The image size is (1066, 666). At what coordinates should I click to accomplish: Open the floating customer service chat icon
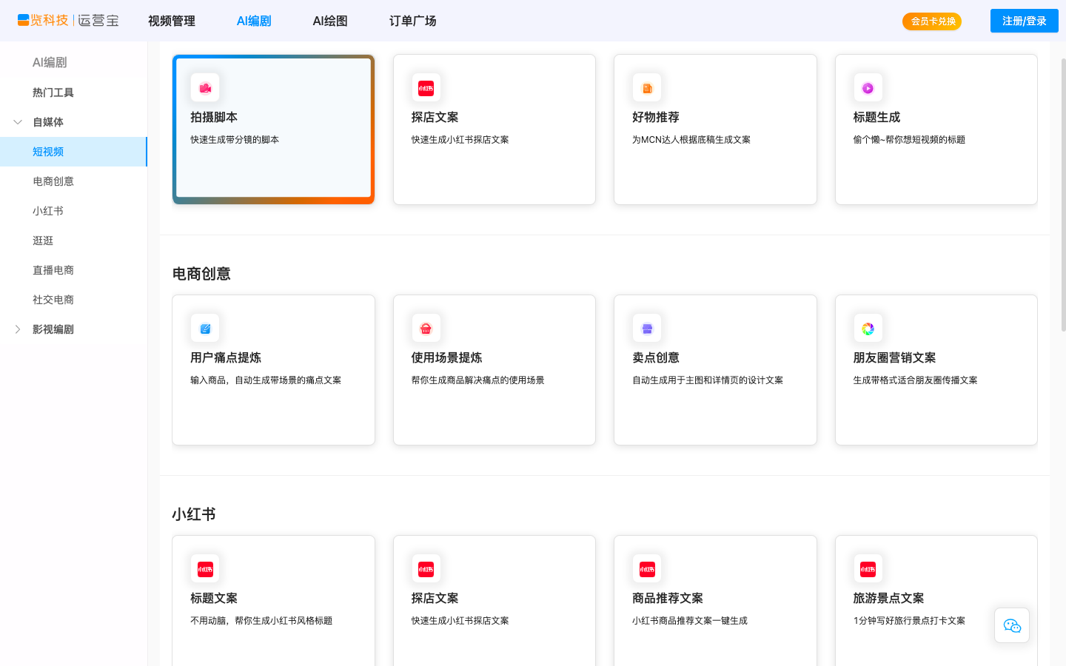click(x=1011, y=625)
